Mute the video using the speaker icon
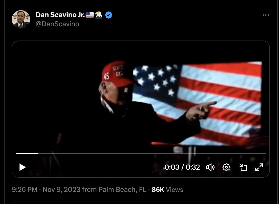Screen dimensions: 279x204 pyautogui.click(x=210, y=167)
